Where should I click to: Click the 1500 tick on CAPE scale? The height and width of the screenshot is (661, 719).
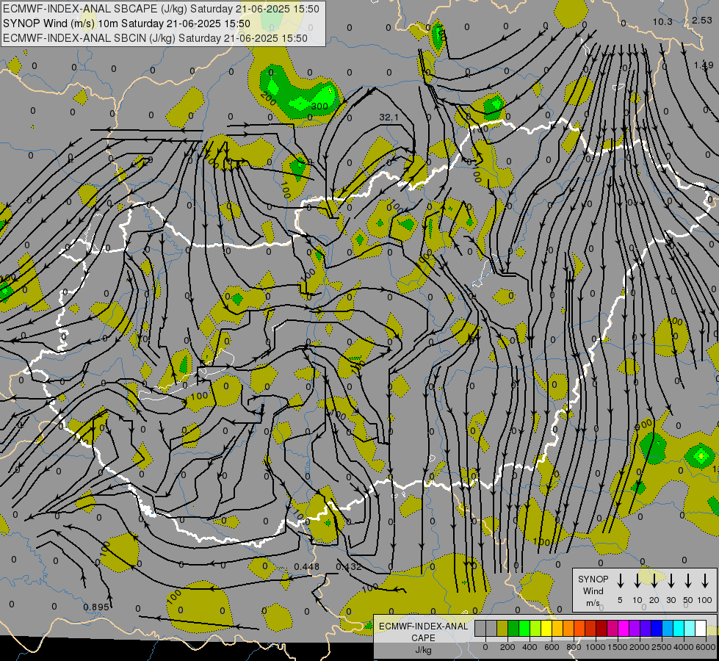[618, 647]
